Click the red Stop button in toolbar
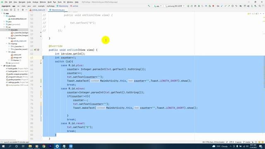265x149 pixels. (213, 6)
